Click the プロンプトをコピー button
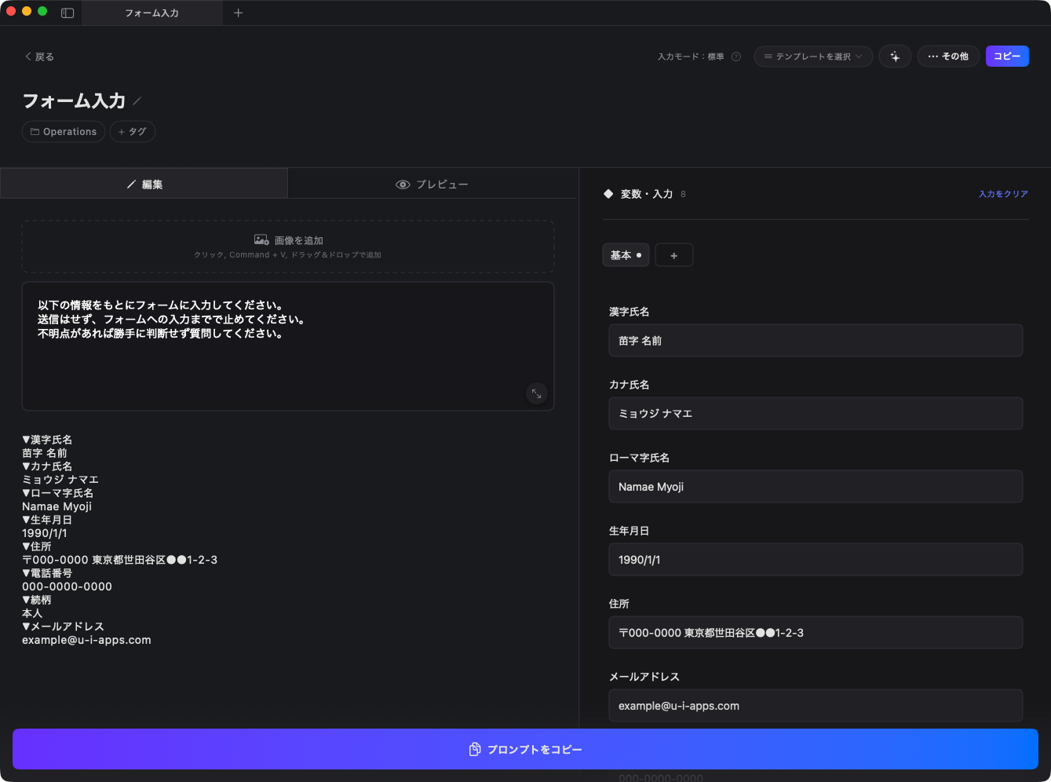This screenshot has width=1051, height=782. [x=525, y=749]
